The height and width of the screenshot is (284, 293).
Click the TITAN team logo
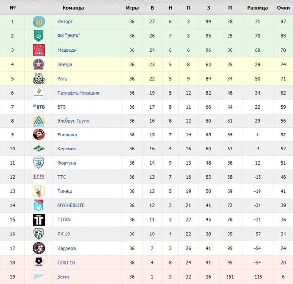(39, 219)
